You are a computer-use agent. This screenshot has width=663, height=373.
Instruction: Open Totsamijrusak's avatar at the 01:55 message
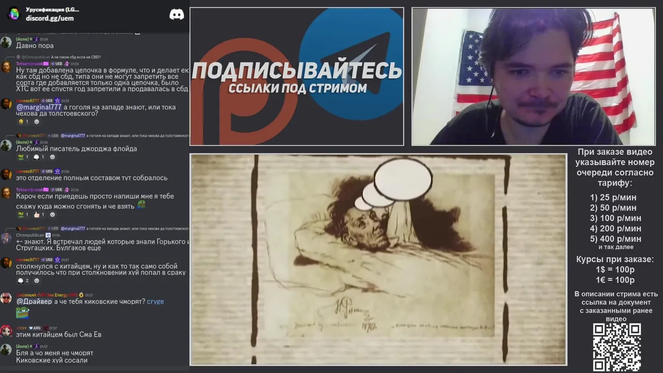pos(6,67)
